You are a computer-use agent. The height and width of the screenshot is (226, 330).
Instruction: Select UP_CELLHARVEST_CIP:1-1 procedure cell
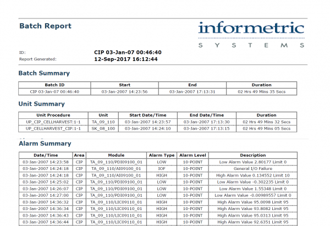tap(53, 129)
